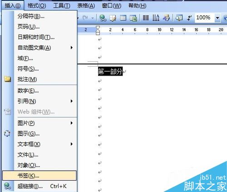Click the Insert Hyperlink globe toolbar icon

coord(103,18)
